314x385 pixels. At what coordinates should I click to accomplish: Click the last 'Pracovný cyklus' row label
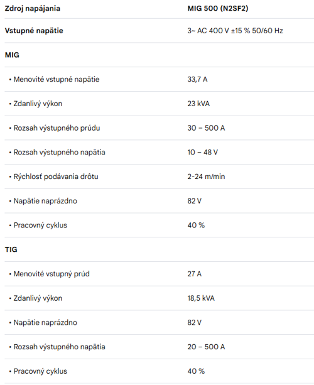point(40,371)
